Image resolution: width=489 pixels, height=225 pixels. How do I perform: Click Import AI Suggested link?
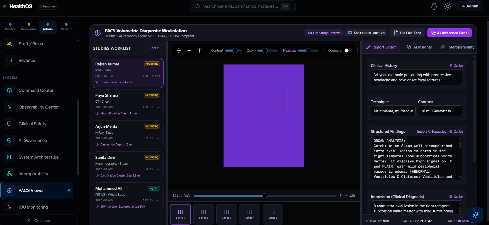tap(432, 132)
